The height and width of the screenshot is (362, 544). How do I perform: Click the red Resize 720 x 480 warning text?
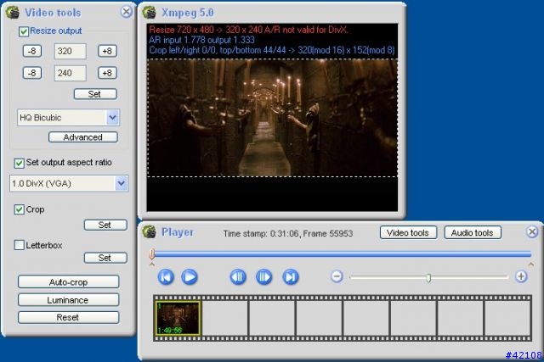click(x=248, y=30)
